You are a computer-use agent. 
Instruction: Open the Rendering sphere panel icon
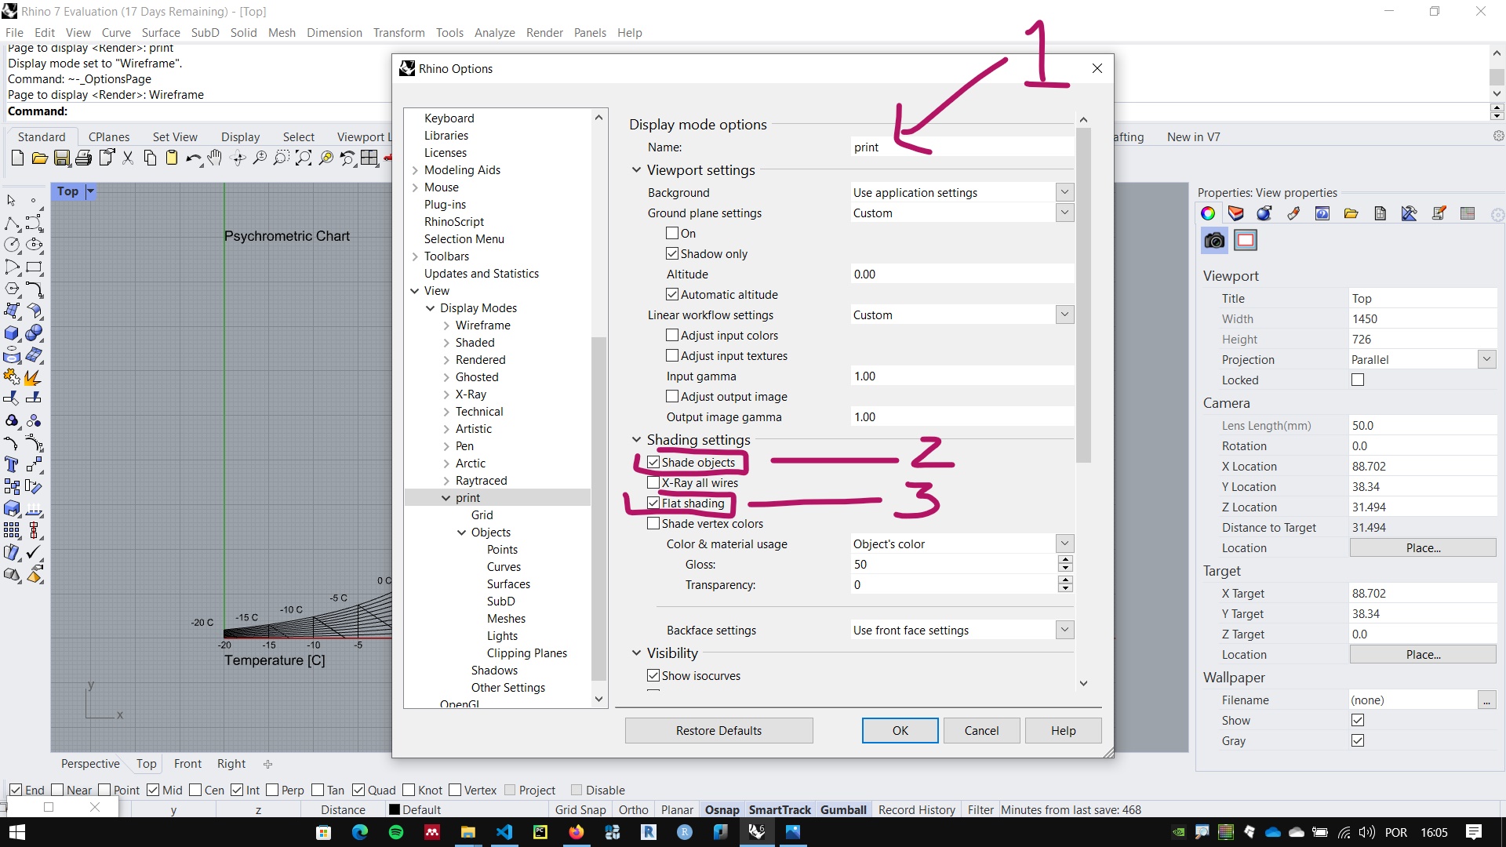(x=1264, y=213)
